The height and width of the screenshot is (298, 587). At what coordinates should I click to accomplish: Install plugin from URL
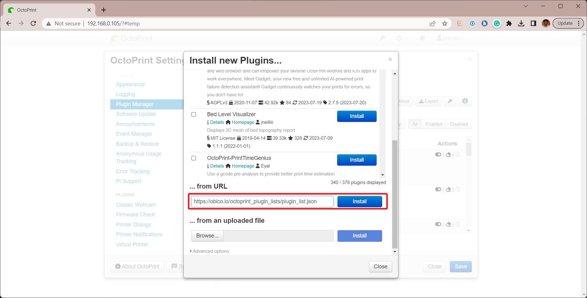[359, 201]
